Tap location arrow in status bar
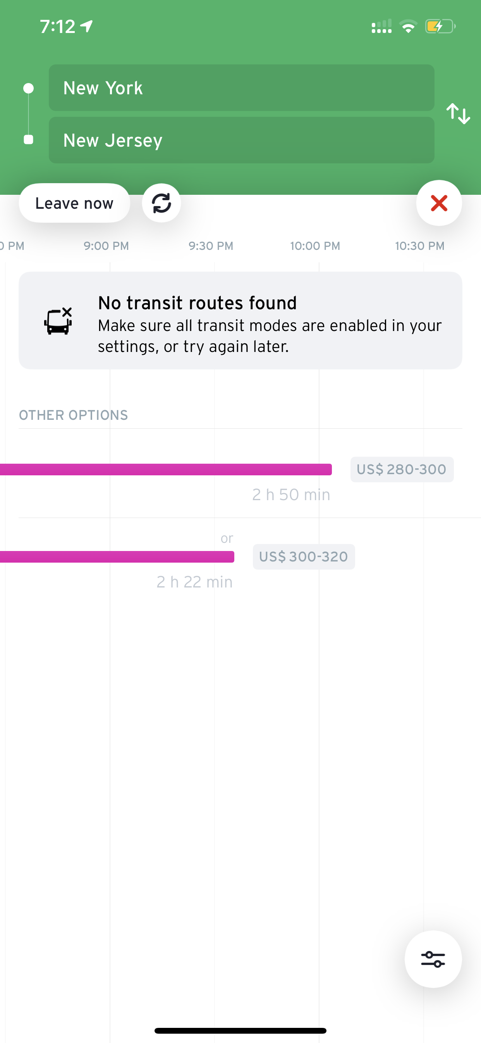The width and height of the screenshot is (481, 1043). click(x=86, y=26)
